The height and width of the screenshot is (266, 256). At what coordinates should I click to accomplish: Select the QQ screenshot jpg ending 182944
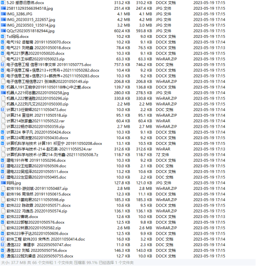tap(30, 31)
